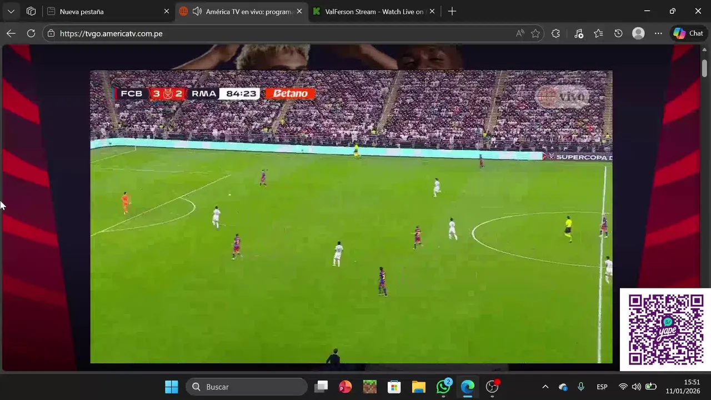
Task: Open the Wi-Fi network tray icon
Action: click(623, 387)
